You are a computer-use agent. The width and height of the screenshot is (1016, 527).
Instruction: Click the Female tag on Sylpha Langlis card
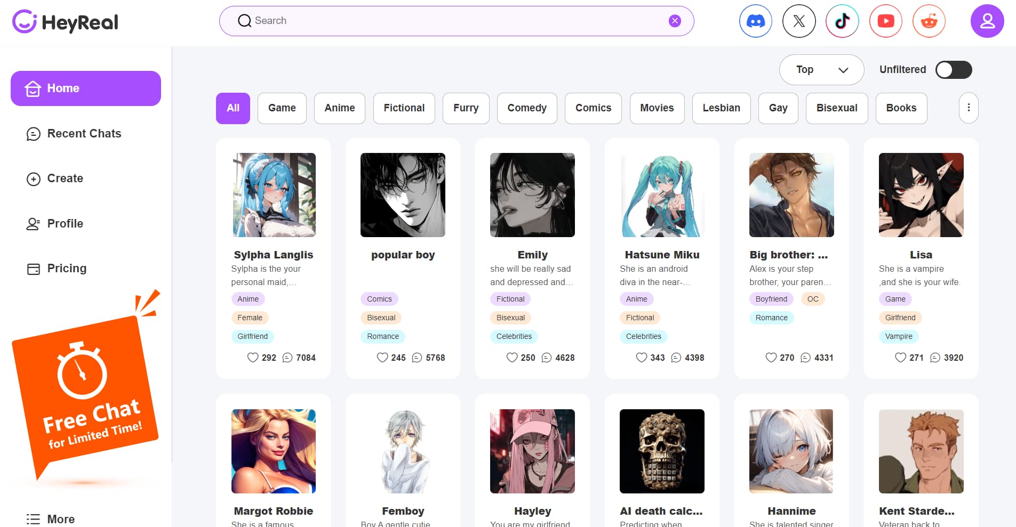coord(250,318)
